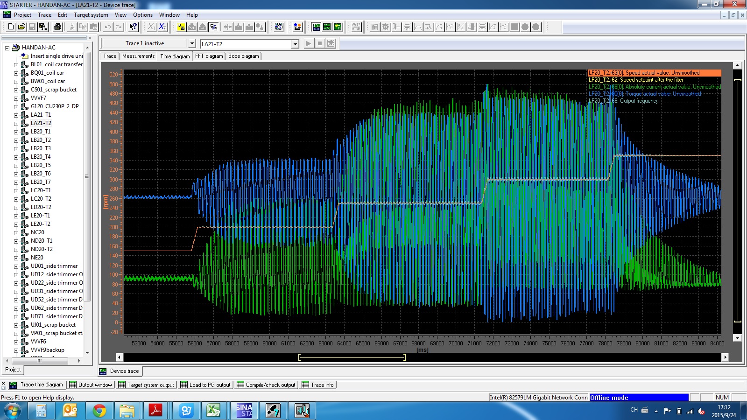Open Excel from the Windows taskbar
This screenshot has width=747, height=420.
(213, 411)
